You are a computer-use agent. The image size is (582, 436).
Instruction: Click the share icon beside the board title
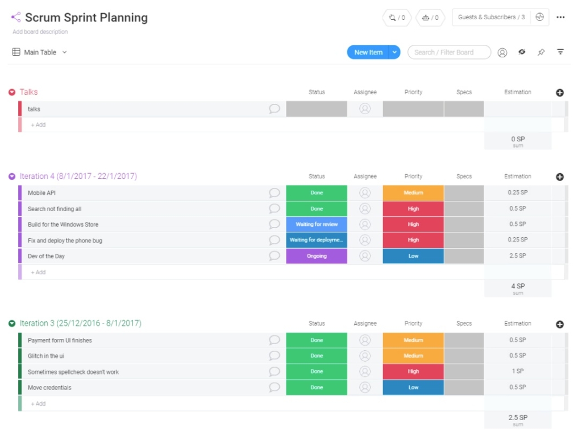pyautogui.click(x=15, y=17)
